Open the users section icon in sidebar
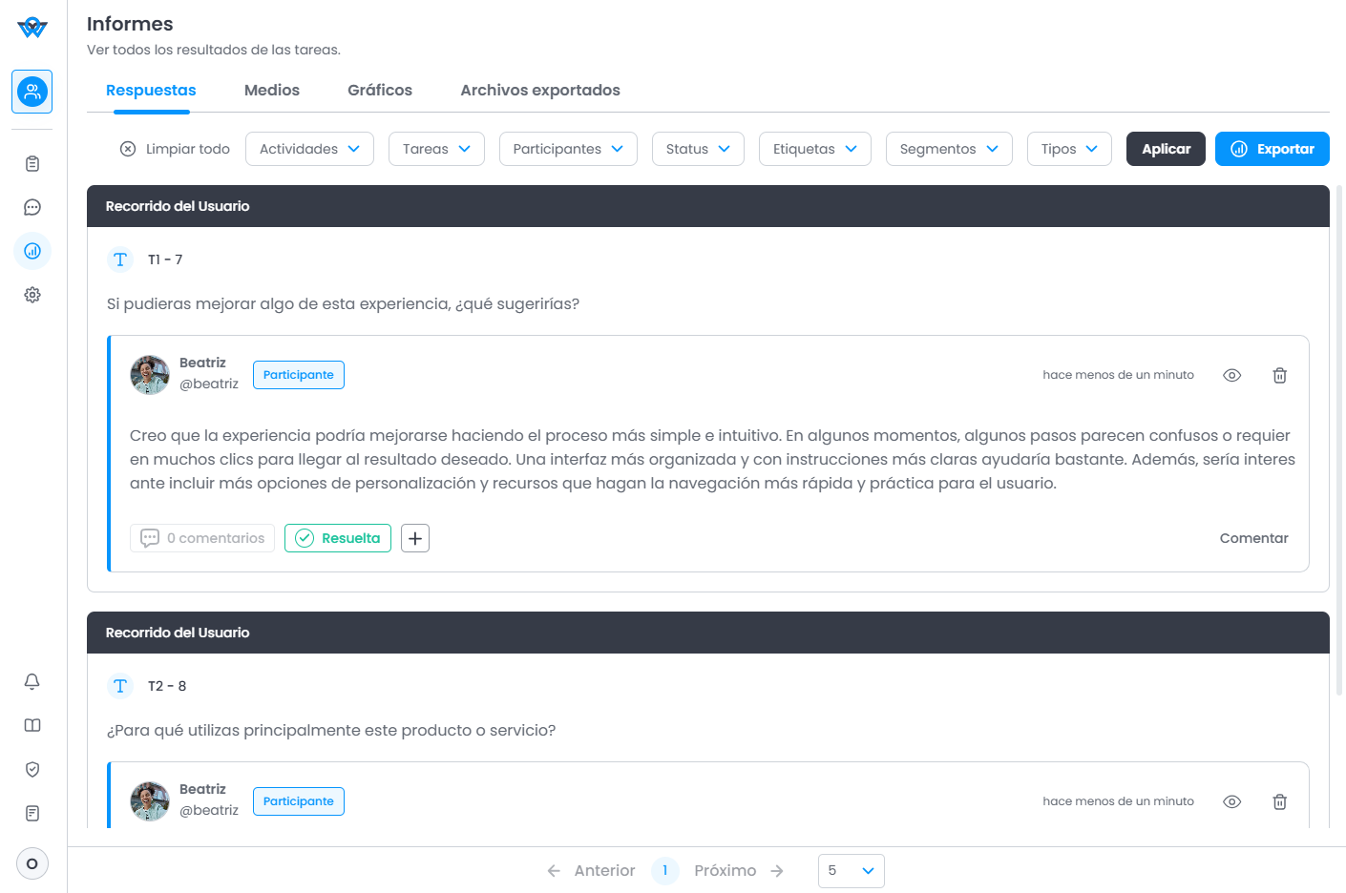The width and height of the screenshot is (1346, 893). pos(32,92)
